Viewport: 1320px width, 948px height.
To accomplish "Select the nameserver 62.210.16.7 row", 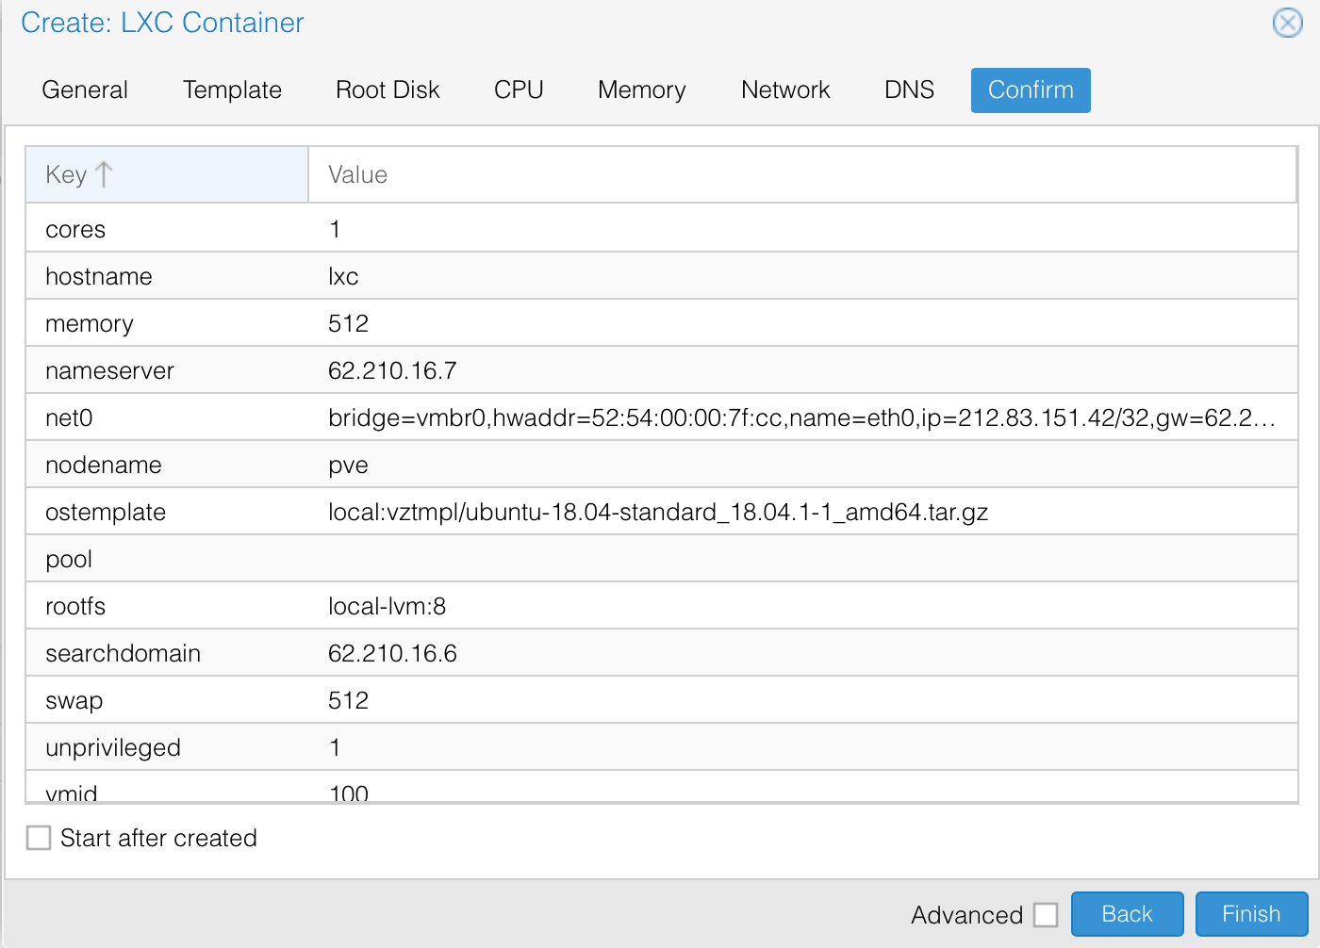I will (660, 370).
